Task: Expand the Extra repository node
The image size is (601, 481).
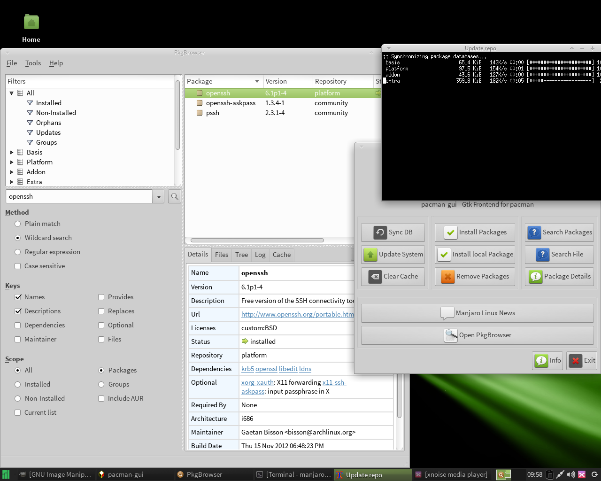Action: coord(11,182)
